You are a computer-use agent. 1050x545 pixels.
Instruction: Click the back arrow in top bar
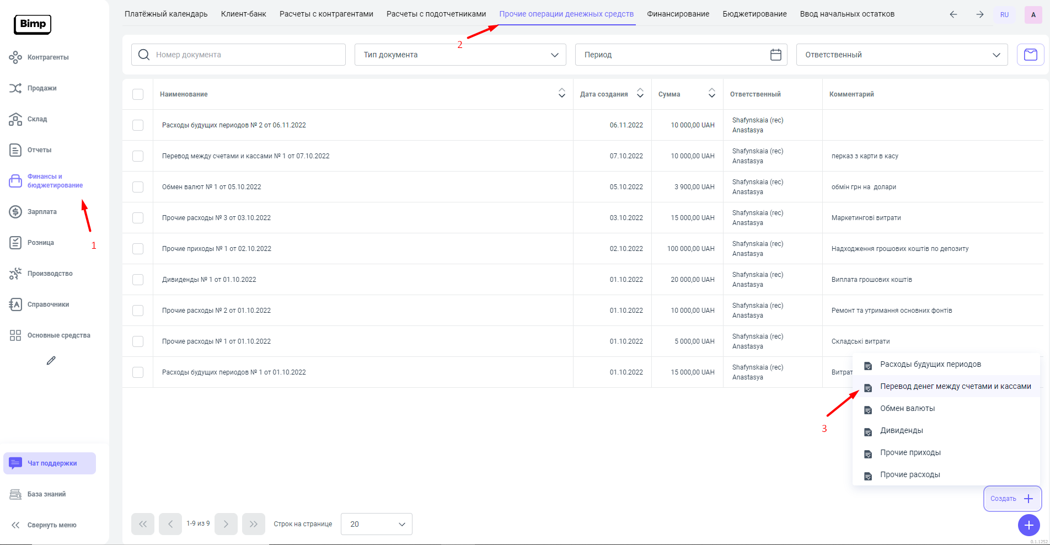click(x=953, y=14)
